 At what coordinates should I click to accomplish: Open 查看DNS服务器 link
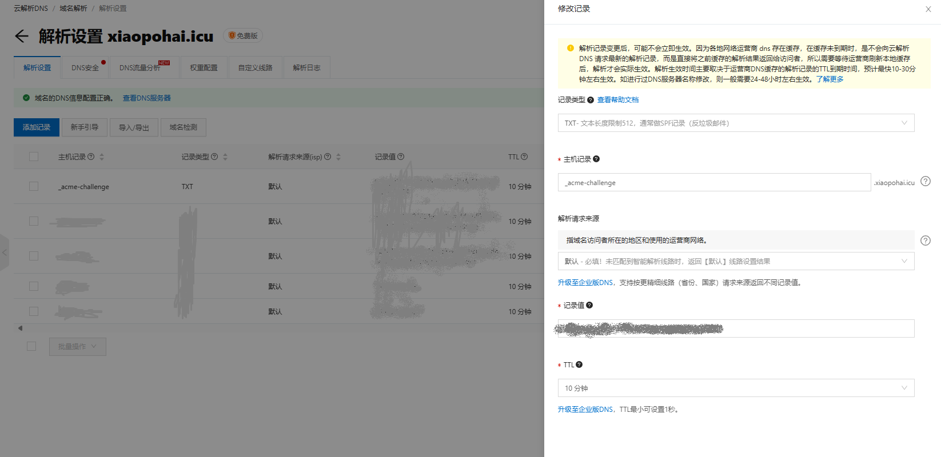(147, 98)
